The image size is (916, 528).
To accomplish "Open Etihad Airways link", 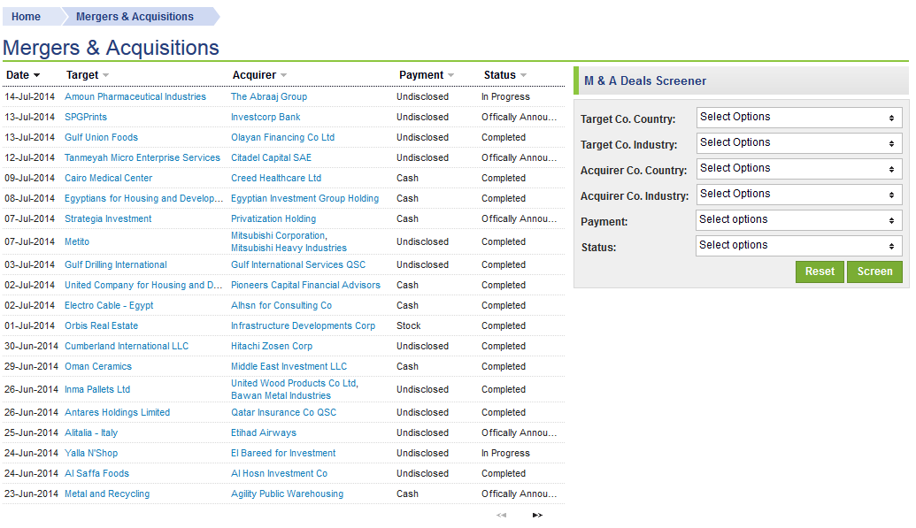I will point(264,433).
